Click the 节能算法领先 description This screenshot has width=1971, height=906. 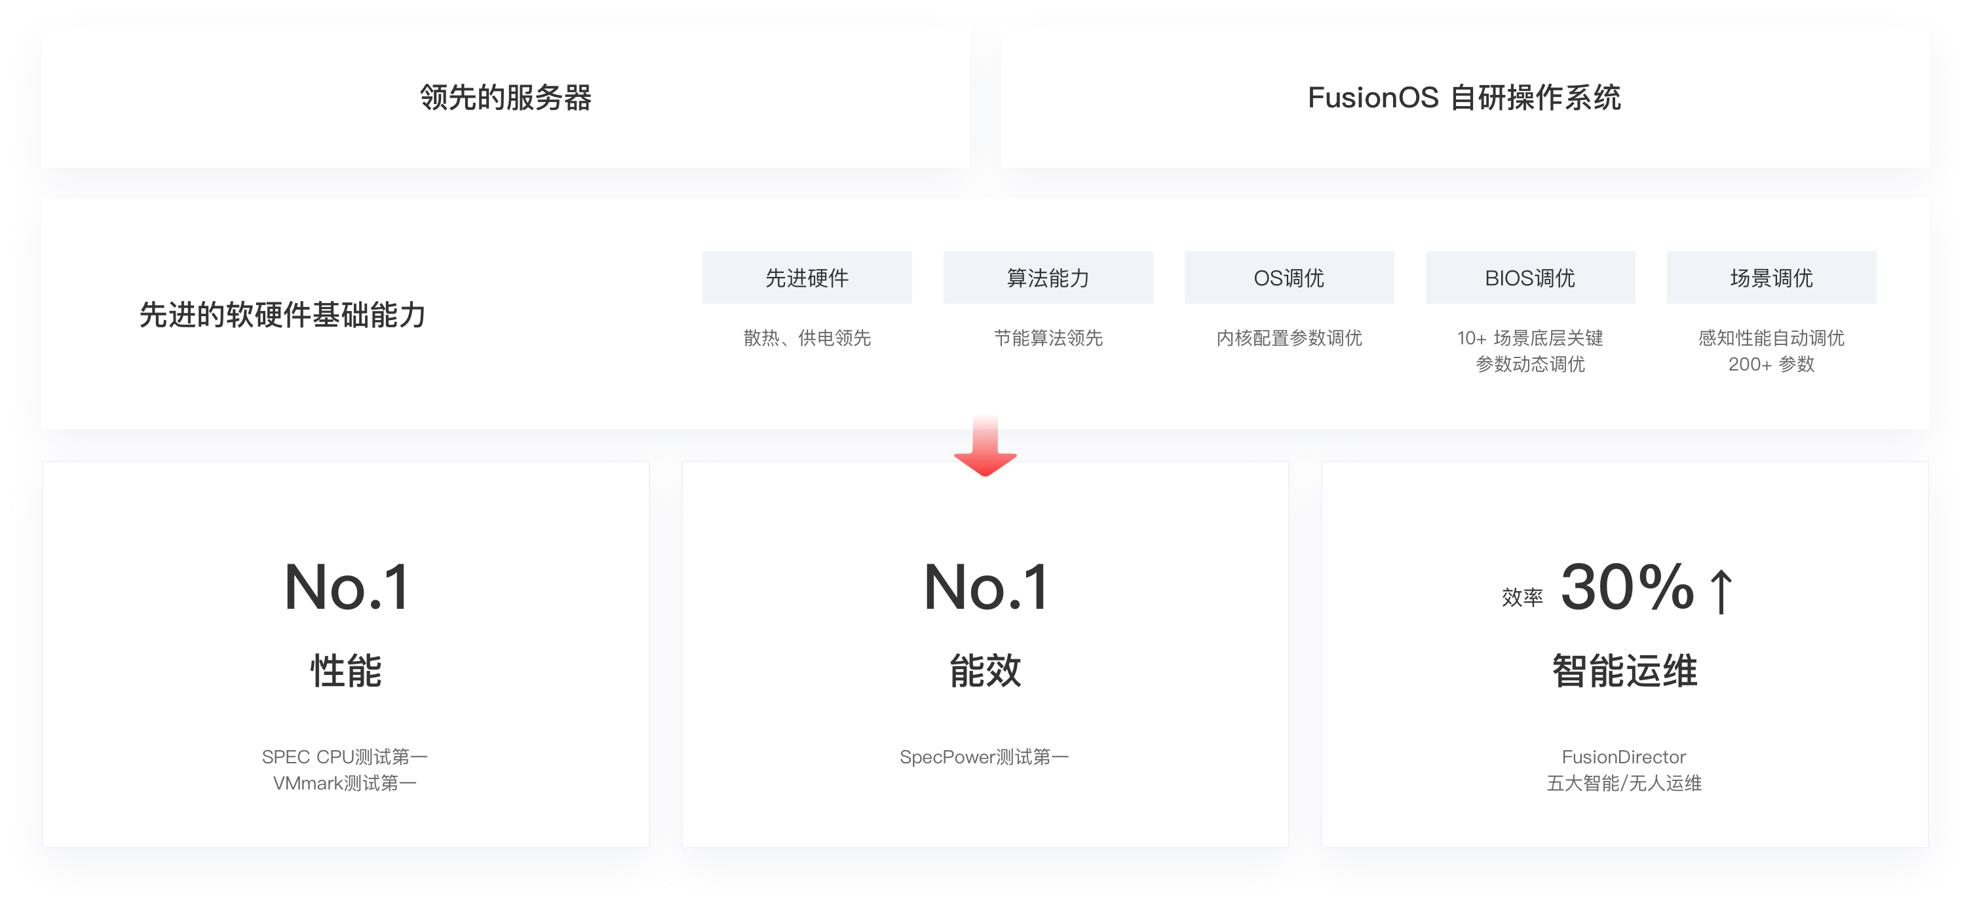(1048, 338)
